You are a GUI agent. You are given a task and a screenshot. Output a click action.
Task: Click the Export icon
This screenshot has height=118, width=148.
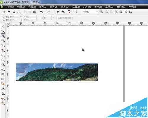[x=63, y=12]
